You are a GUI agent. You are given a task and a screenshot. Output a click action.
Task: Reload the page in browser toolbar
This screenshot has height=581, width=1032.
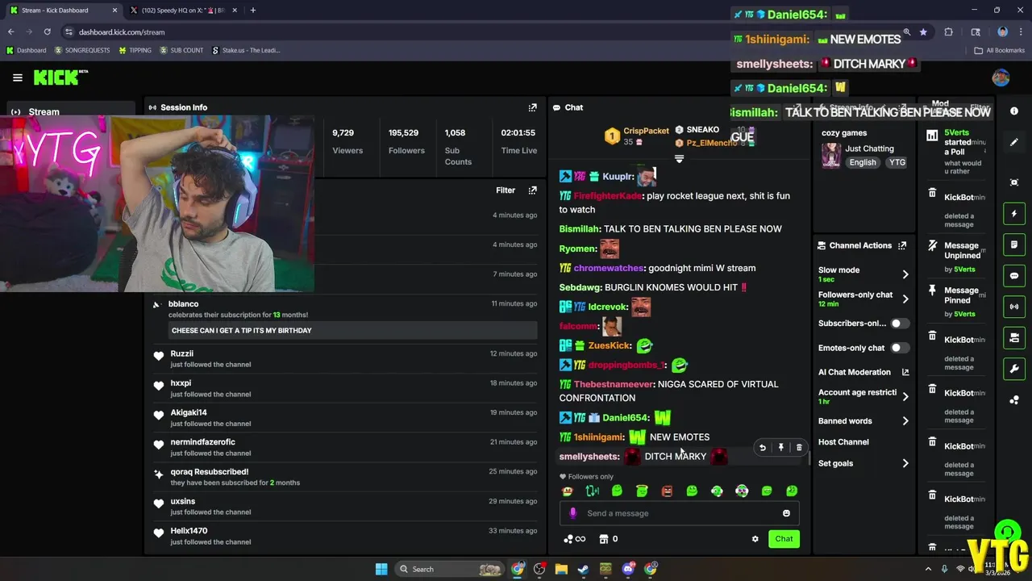[x=48, y=32]
